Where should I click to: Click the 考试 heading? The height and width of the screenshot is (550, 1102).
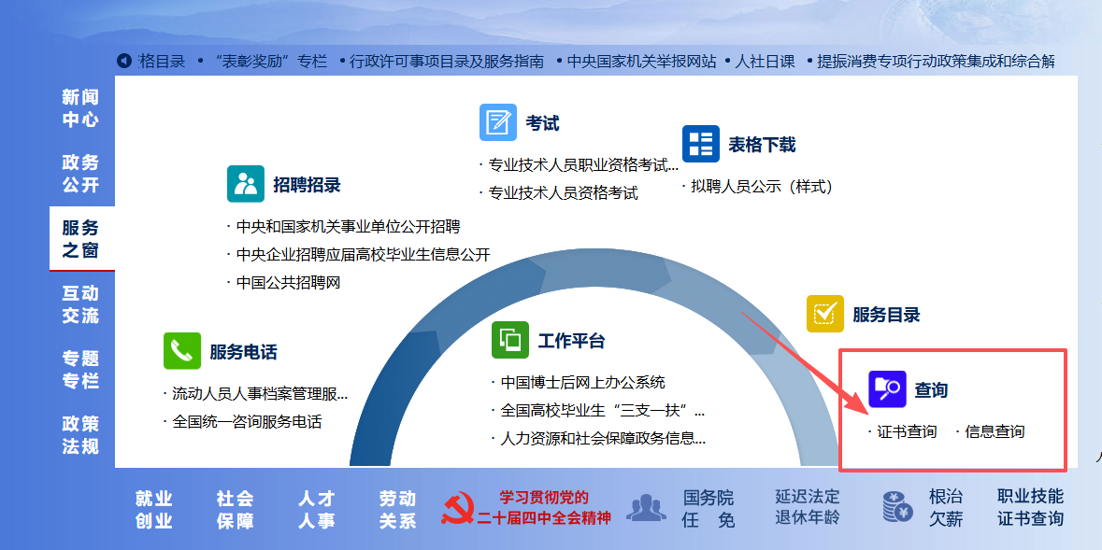pyautogui.click(x=542, y=123)
